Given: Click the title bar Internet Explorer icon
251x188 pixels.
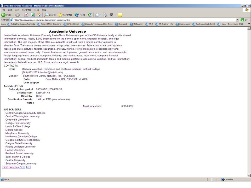Looking at the screenshot, I should point(2,5).
